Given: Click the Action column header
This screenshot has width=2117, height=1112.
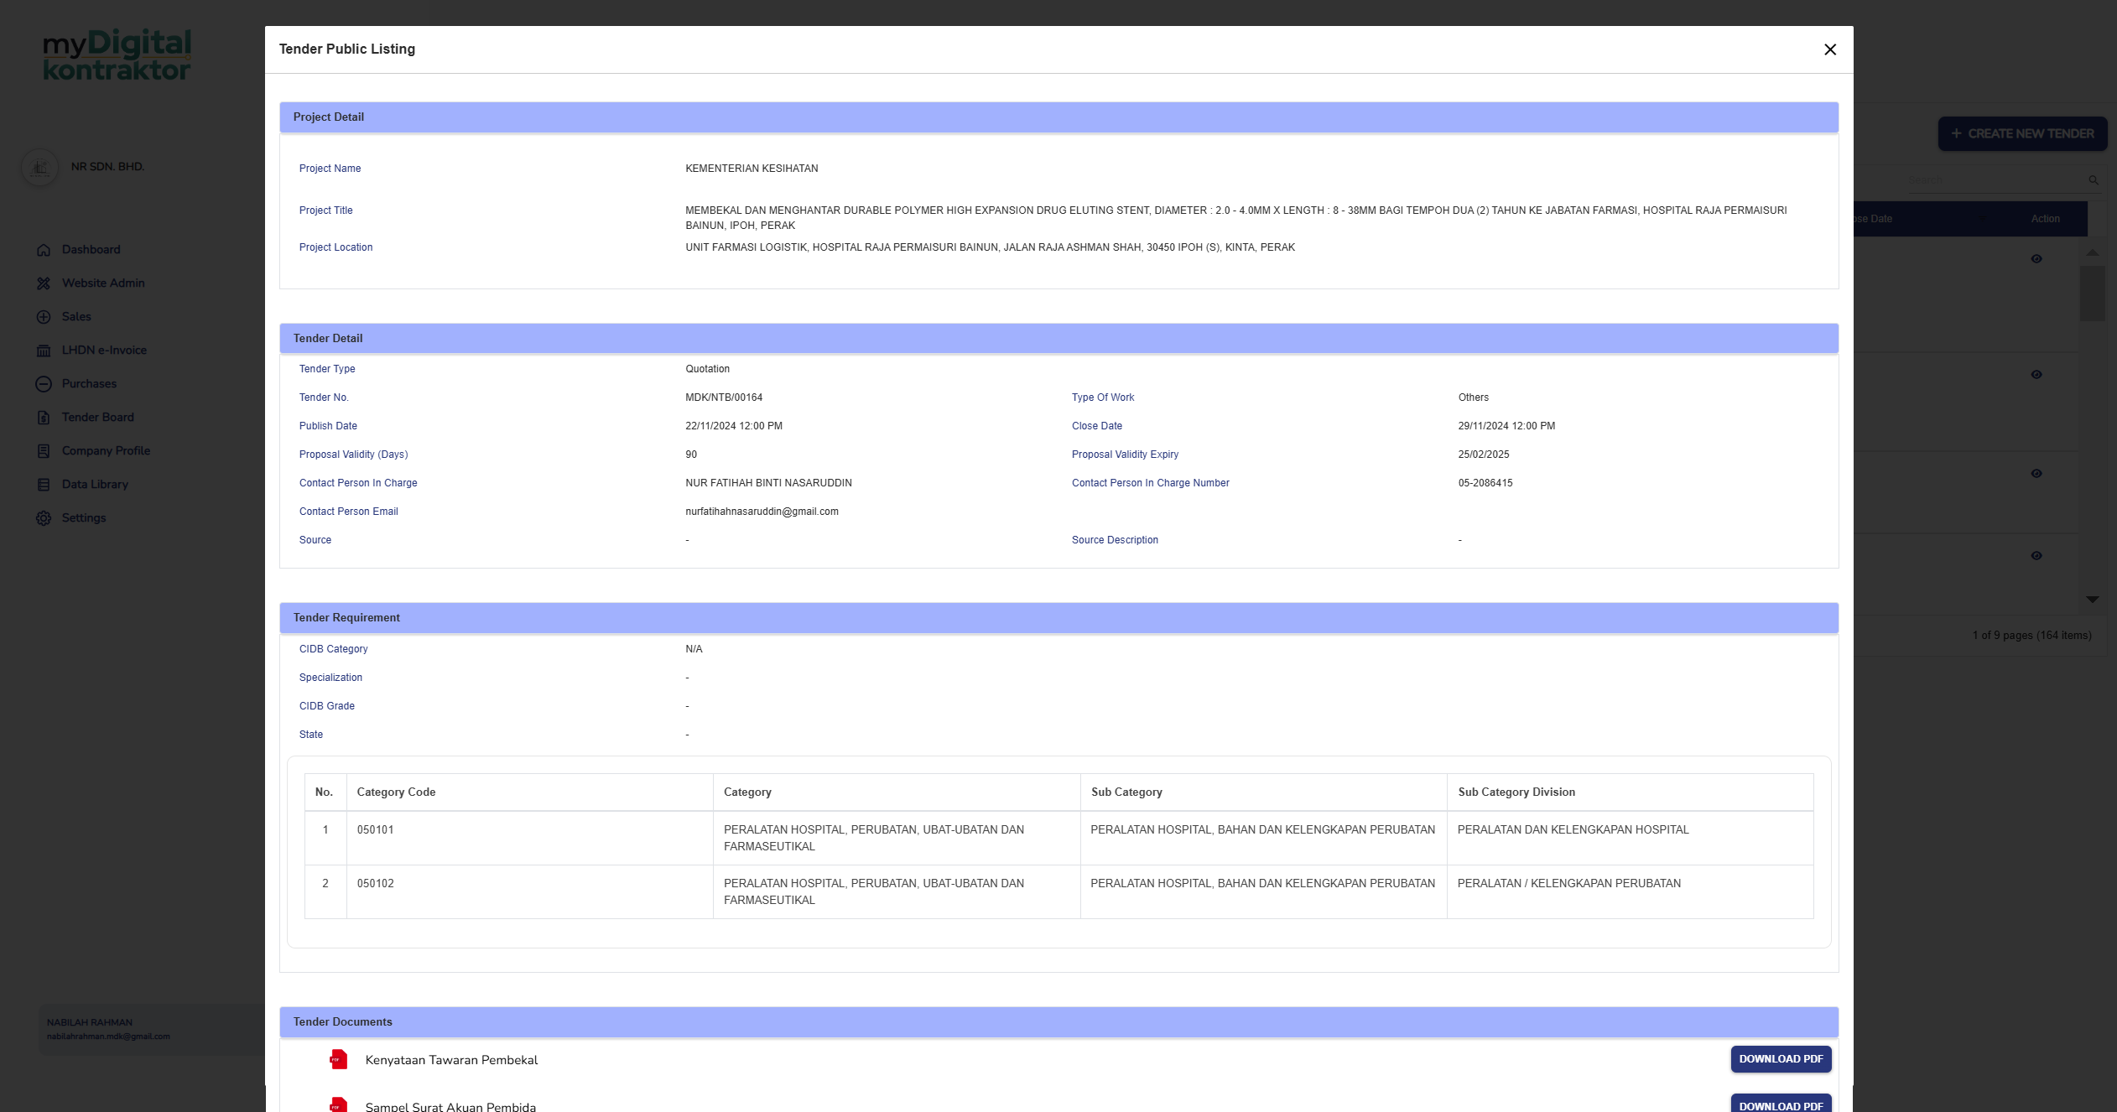Looking at the screenshot, I should [2045, 219].
